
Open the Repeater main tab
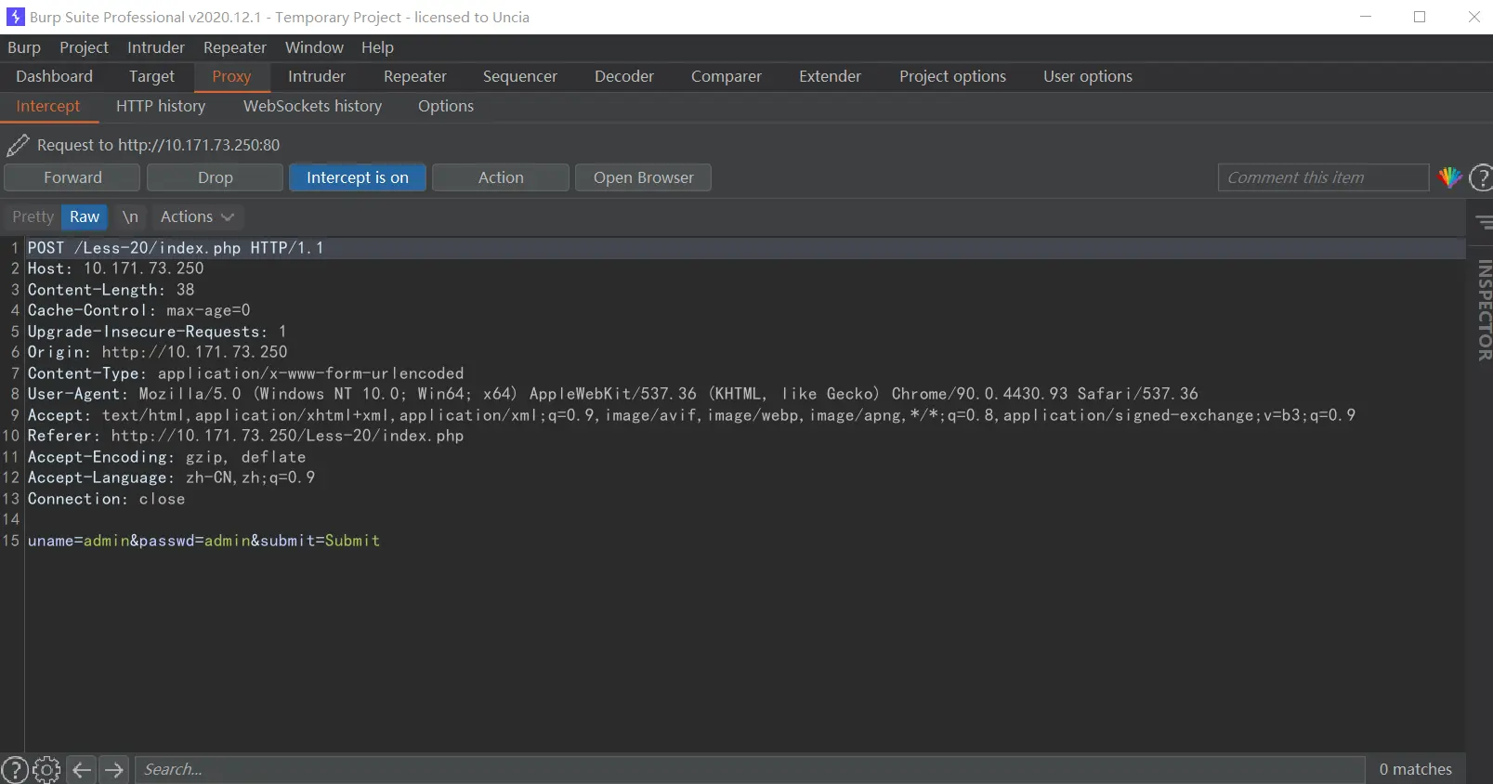click(x=414, y=76)
